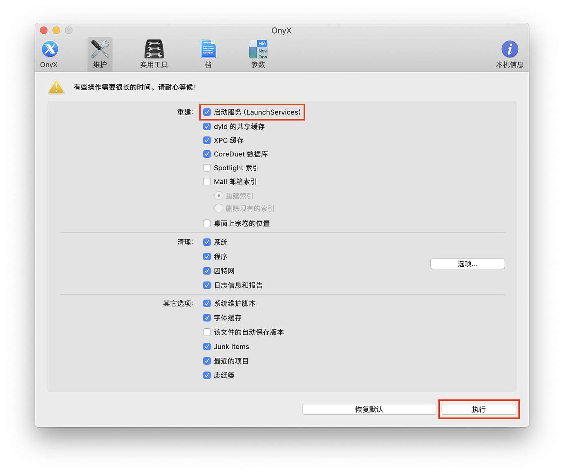Open the 维护 maintenance toolbar icon
Image resolution: width=564 pixels, height=473 pixels.
click(100, 49)
